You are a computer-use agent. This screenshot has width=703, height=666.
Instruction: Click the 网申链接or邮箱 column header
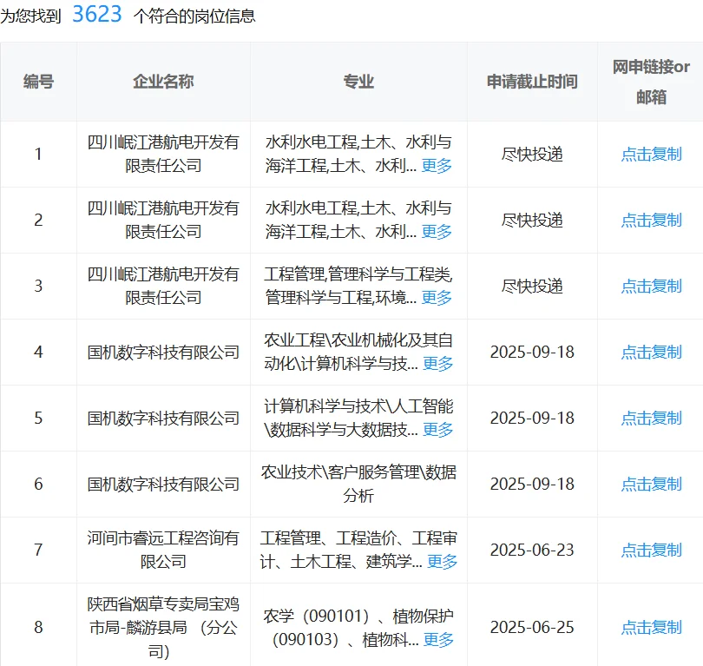[651, 82]
